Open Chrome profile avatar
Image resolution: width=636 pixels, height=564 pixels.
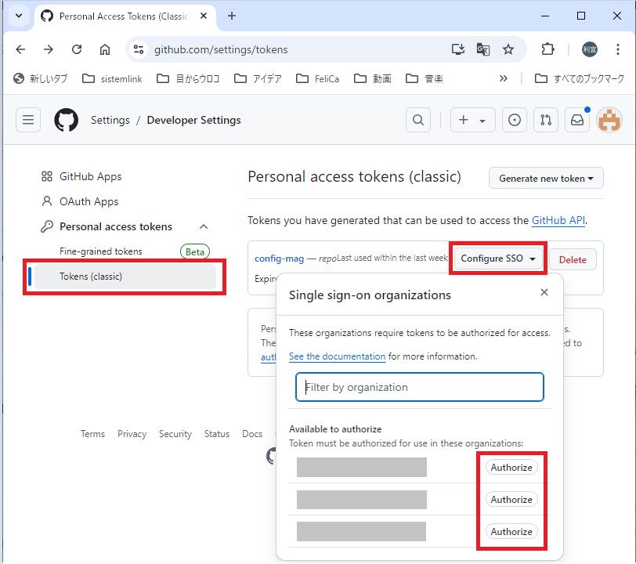589,49
